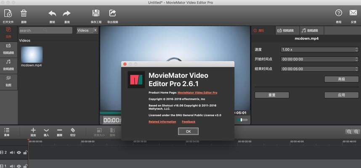
Task: Select the mcdown.mp4 video thumbnail
Action: pyautogui.click(x=32, y=55)
